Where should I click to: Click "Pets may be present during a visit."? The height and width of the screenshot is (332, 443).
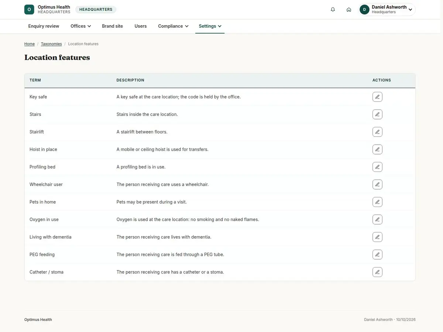point(152,202)
